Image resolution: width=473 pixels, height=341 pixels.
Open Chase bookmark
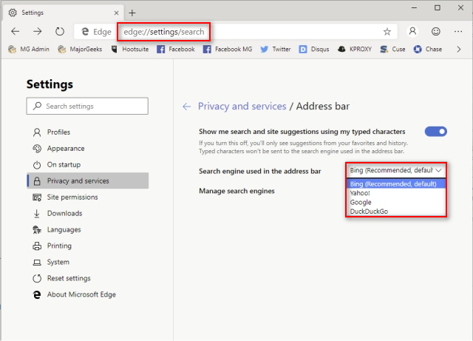coord(428,50)
